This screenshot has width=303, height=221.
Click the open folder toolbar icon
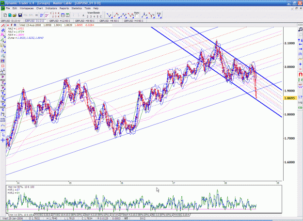click(15, 15)
